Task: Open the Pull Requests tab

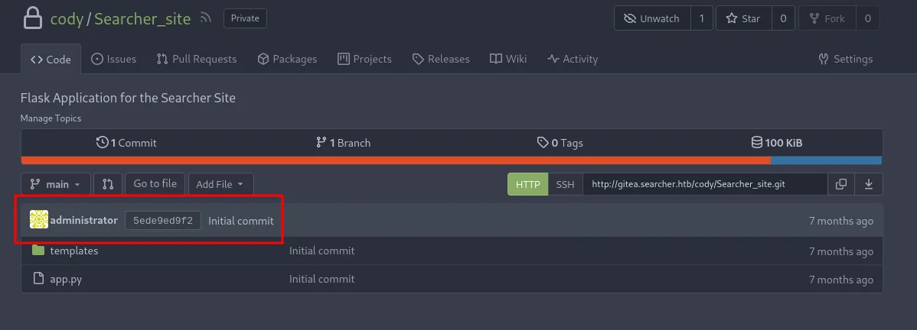Action: click(x=196, y=59)
